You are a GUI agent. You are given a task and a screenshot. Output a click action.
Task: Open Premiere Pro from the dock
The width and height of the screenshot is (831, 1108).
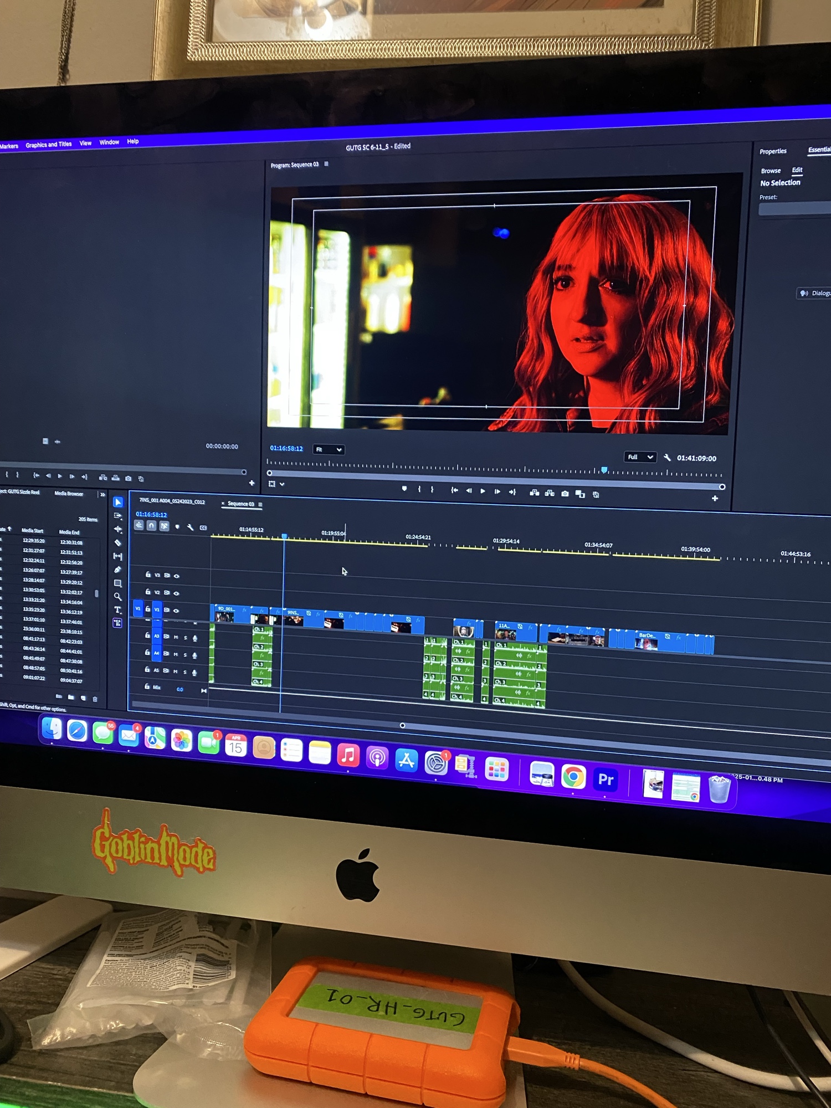(606, 779)
